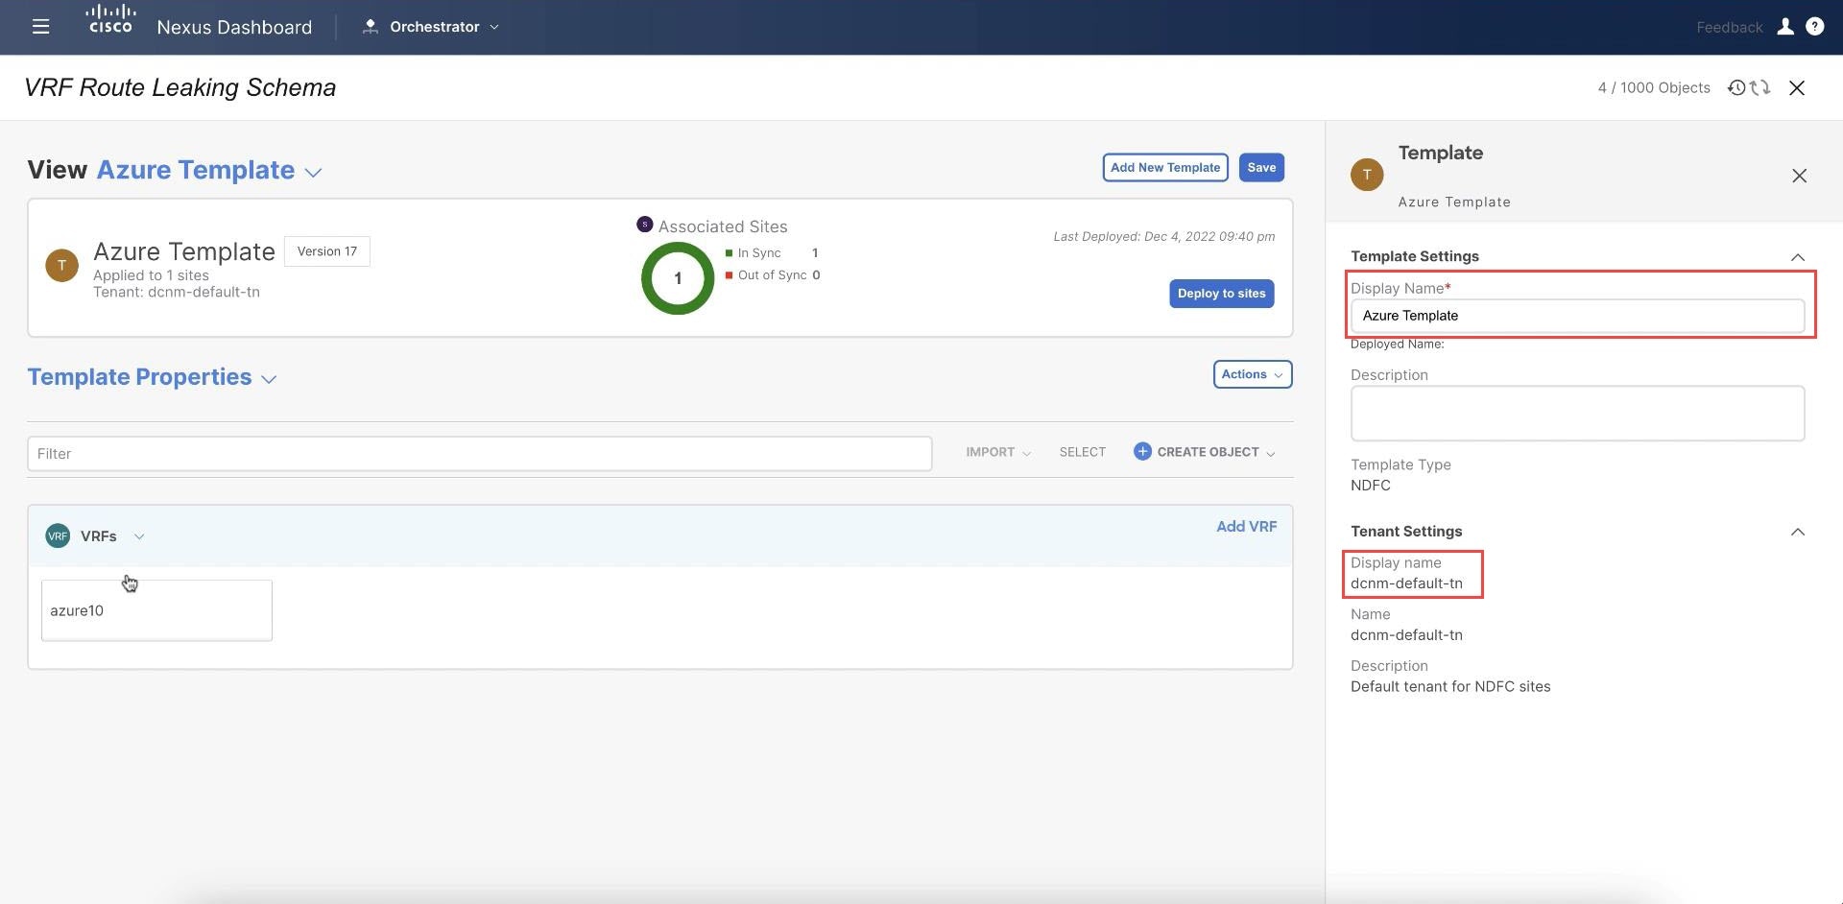Click Add New Template button
Screen dimensions: 1843x904
tap(1165, 167)
